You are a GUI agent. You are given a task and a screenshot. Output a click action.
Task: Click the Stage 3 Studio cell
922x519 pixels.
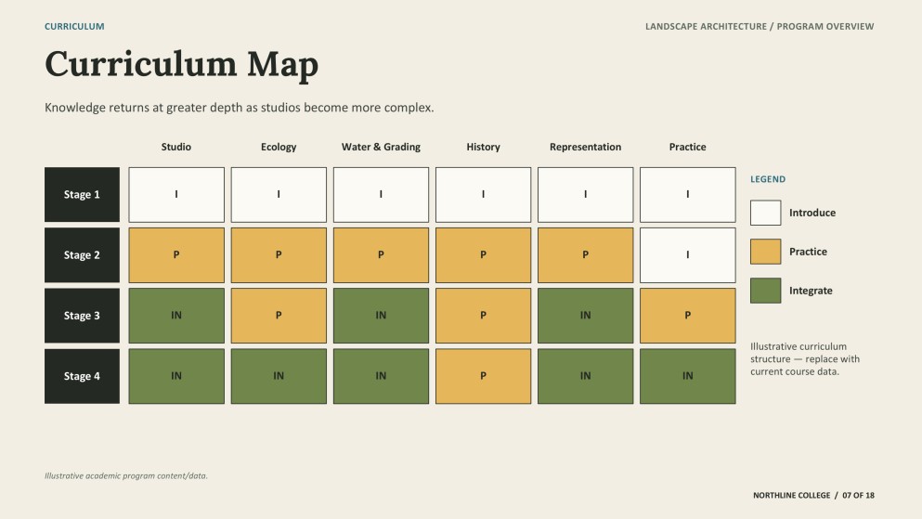(176, 316)
